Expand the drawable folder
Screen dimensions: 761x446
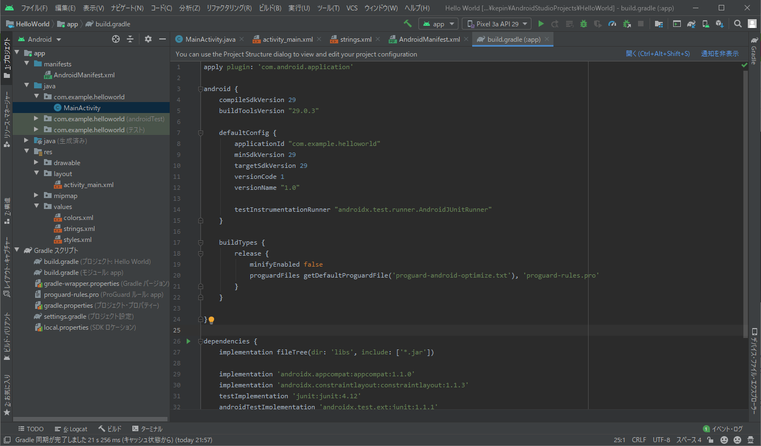tap(37, 163)
